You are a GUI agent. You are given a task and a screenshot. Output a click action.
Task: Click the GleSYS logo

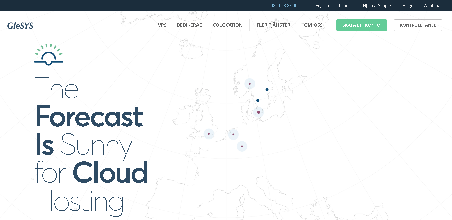coord(20,25)
